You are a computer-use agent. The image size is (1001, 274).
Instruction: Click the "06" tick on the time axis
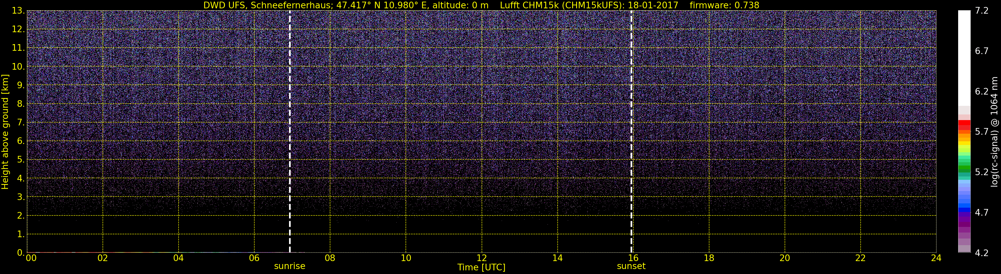[x=254, y=258]
